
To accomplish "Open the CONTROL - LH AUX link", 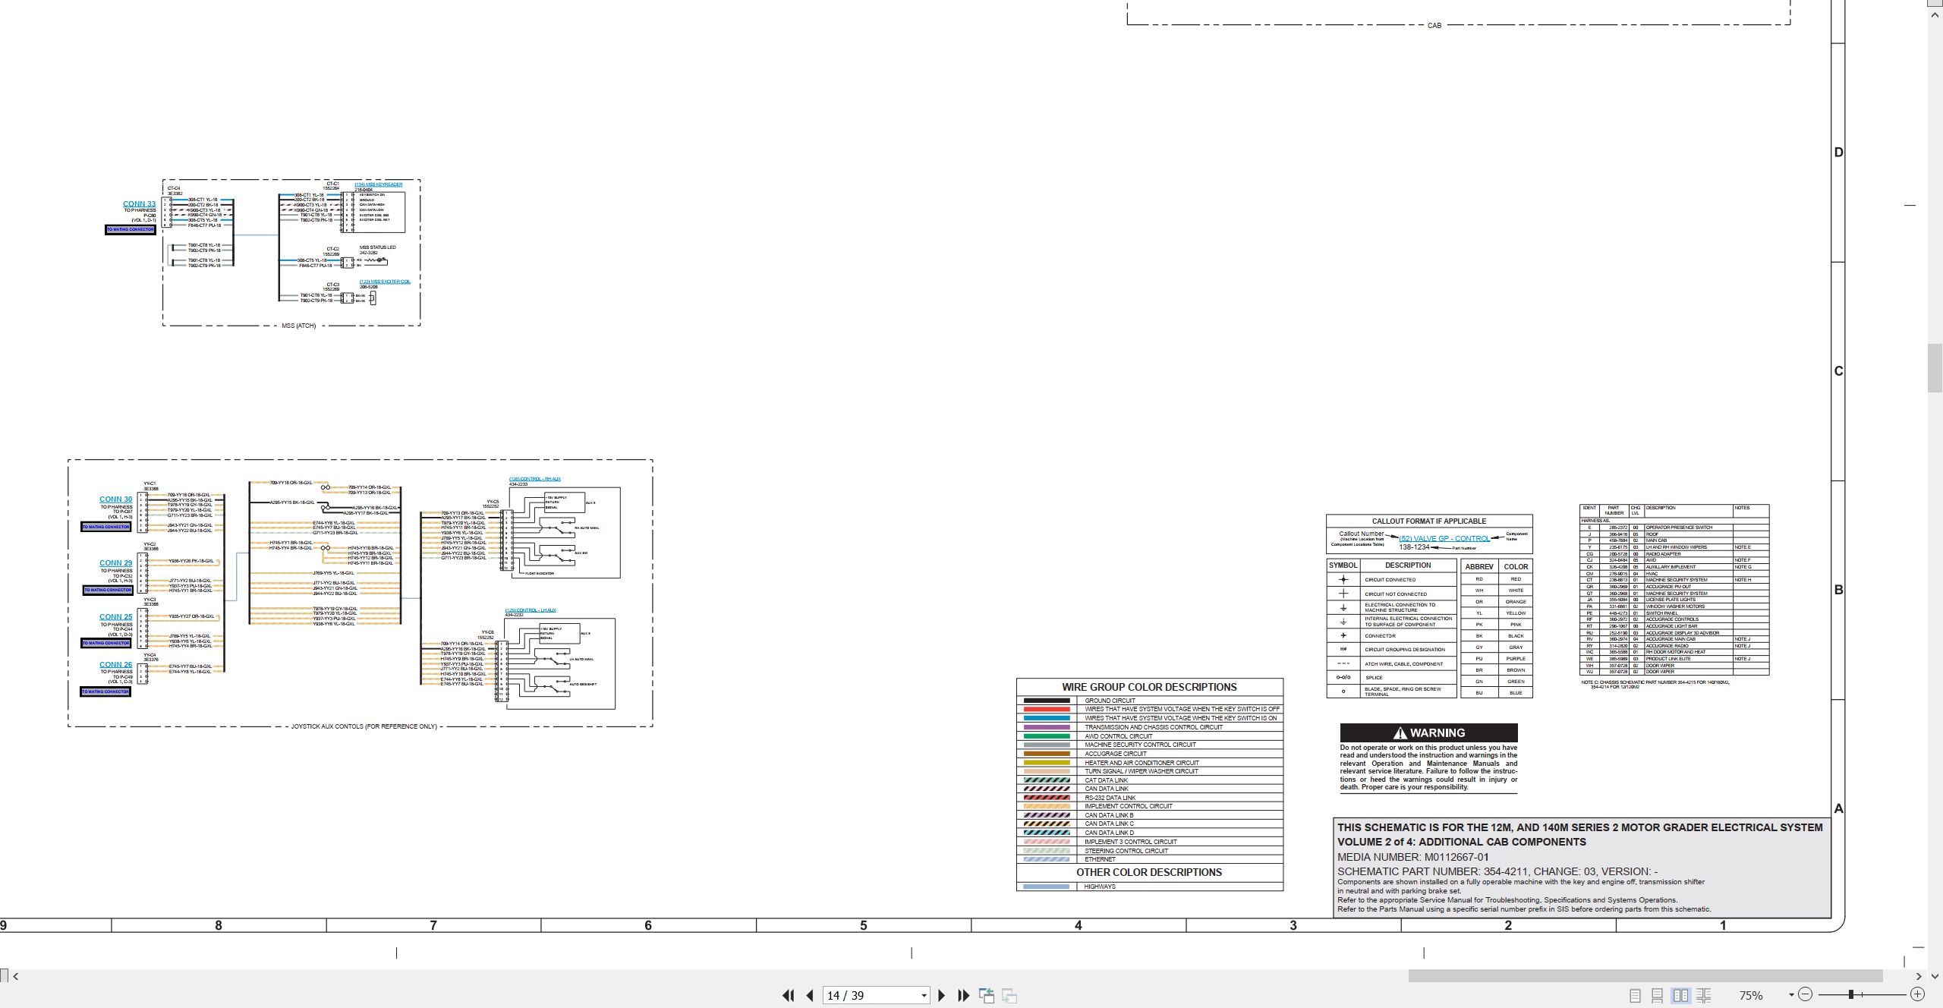I will click(531, 610).
